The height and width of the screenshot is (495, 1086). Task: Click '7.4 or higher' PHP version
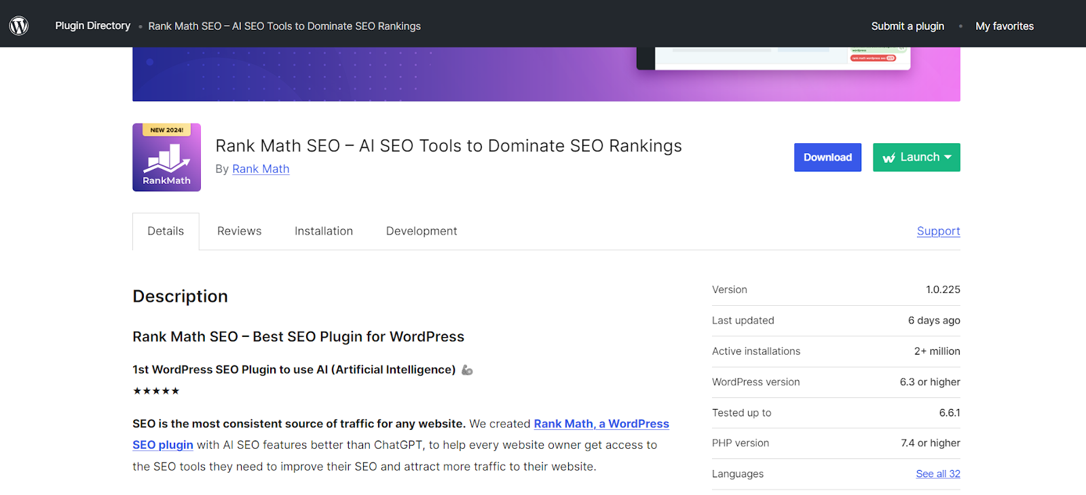pos(931,443)
